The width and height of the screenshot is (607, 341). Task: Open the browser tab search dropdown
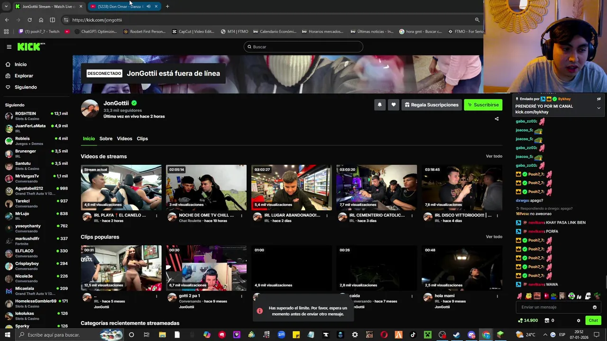6,6
